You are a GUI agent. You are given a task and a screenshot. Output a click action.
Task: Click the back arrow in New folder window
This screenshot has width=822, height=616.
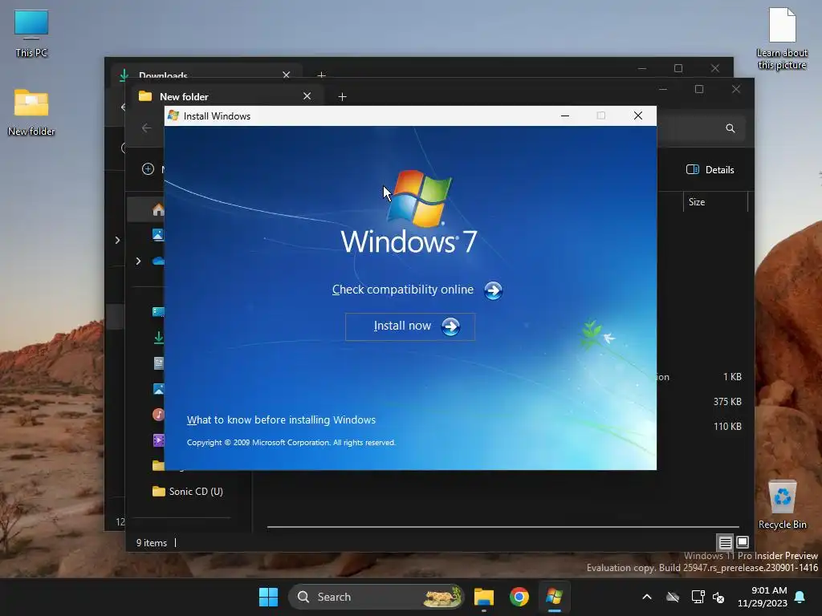(x=147, y=128)
